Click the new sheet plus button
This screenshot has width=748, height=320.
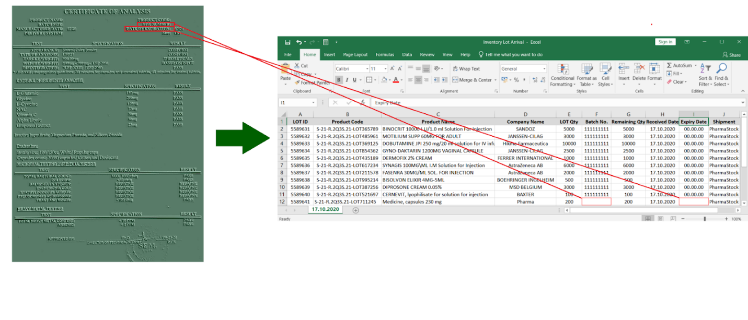click(x=356, y=210)
